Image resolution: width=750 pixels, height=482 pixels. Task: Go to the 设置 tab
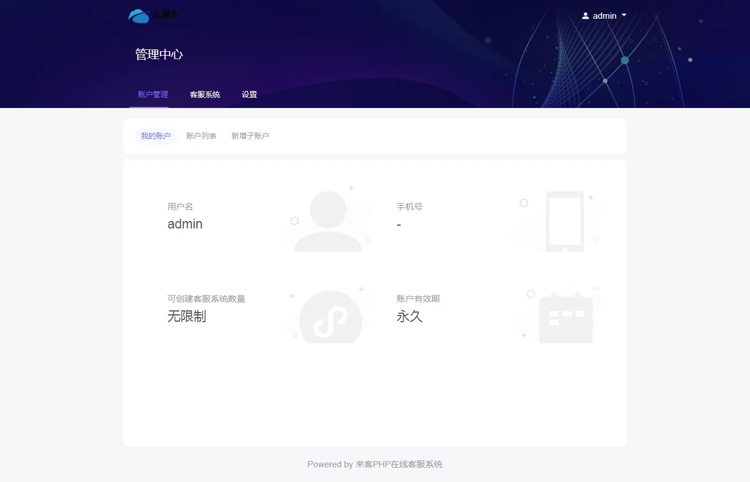click(249, 94)
